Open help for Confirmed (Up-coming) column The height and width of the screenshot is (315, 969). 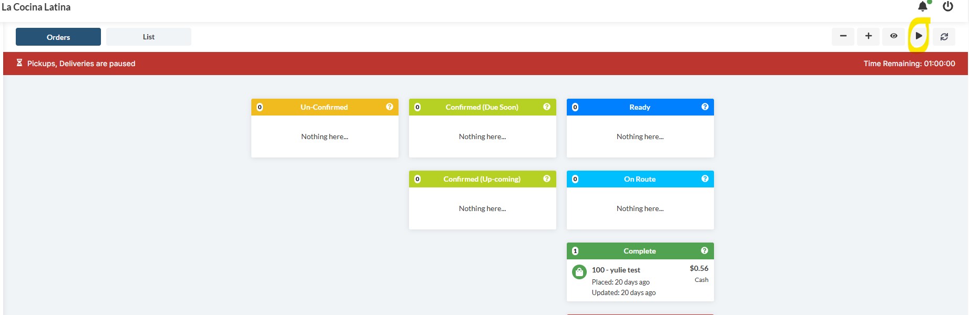[547, 179]
